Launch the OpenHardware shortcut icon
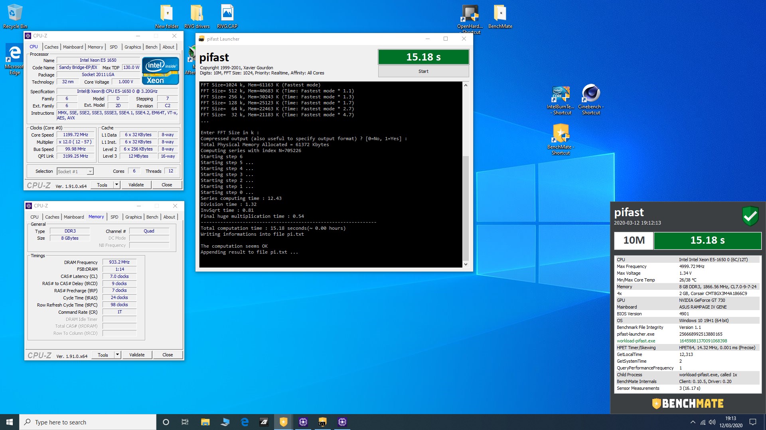This screenshot has width=766, height=430. 470,18
